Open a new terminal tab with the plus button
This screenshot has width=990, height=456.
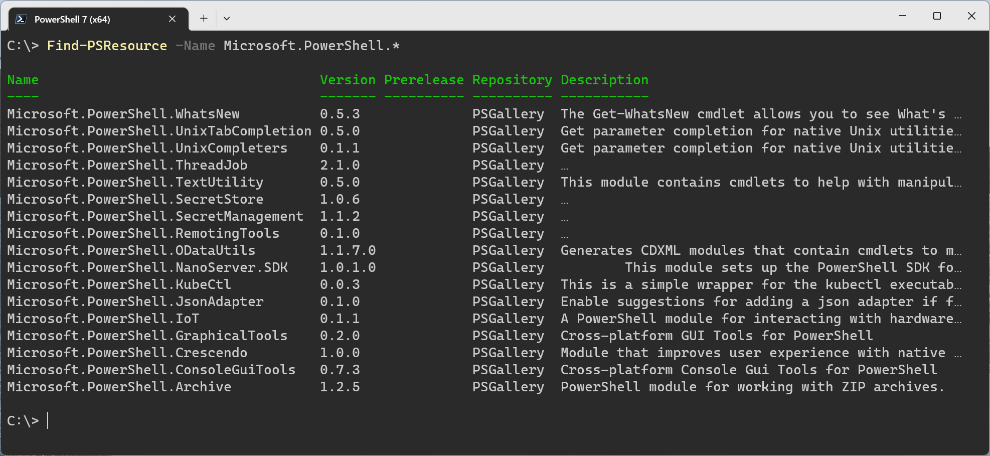[204, 18]
